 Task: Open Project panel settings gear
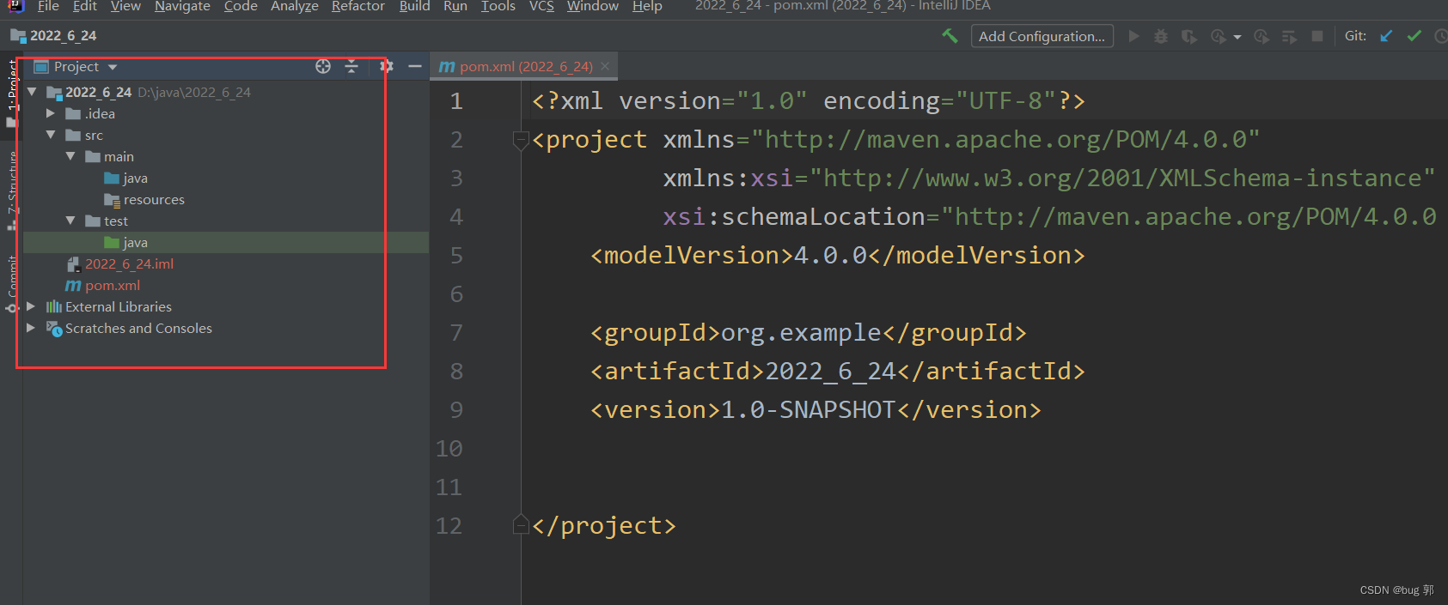[x=387, y=66]
